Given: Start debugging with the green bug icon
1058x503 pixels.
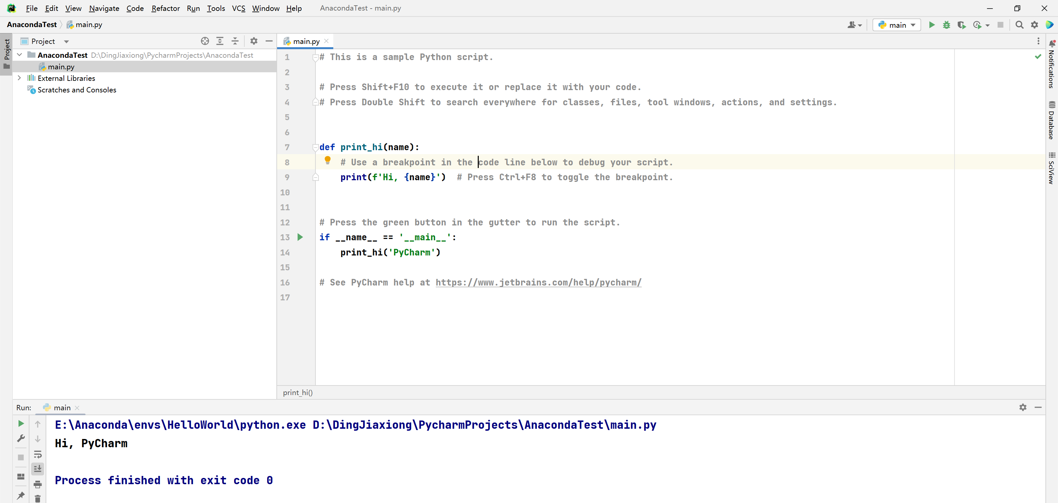Looking at the screenshot, I should click(x=946, y=25).
